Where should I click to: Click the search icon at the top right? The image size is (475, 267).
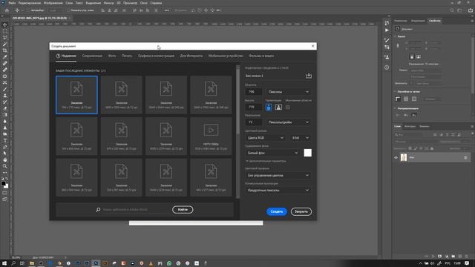[x=452, y=10]
